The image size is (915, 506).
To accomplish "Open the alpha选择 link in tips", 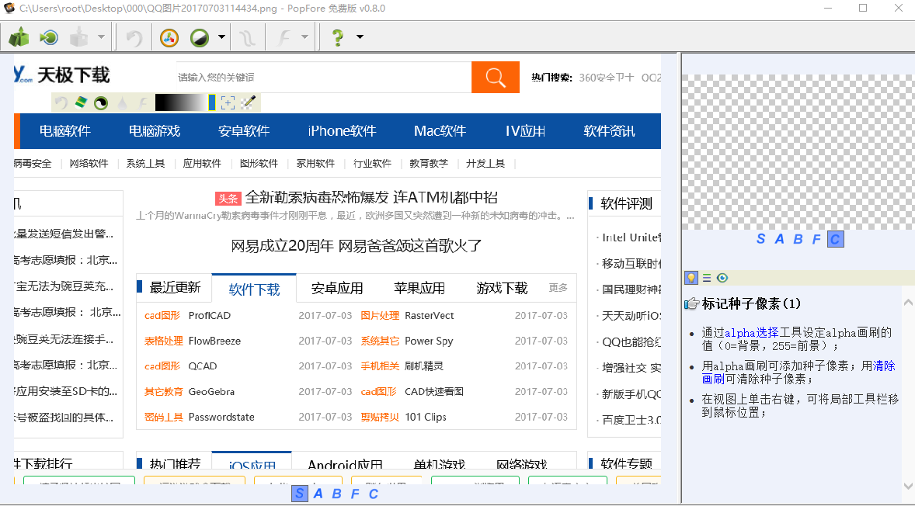I will click(x=752, y=333).
